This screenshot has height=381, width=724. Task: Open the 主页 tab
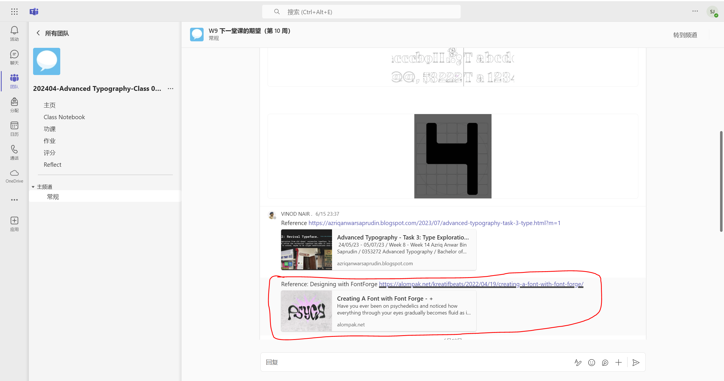[49, 105]
